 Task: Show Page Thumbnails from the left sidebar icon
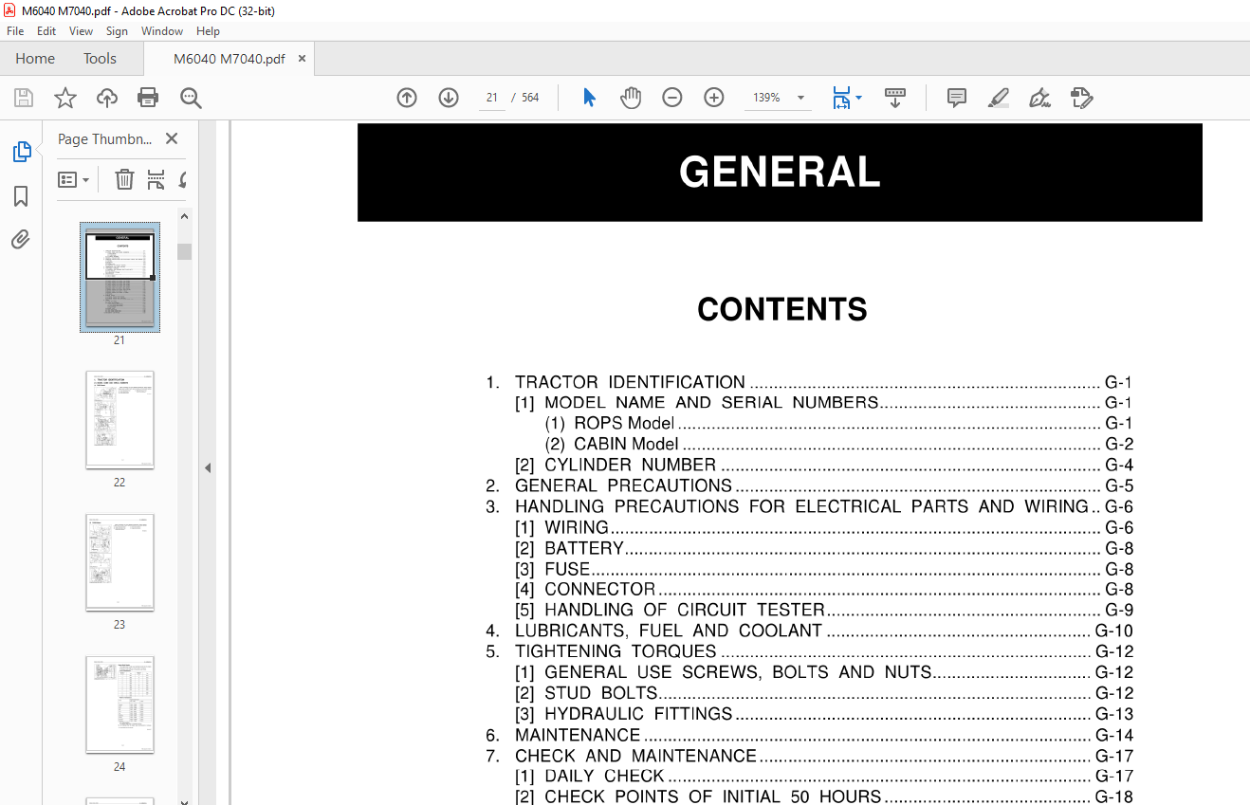[21, 152]
